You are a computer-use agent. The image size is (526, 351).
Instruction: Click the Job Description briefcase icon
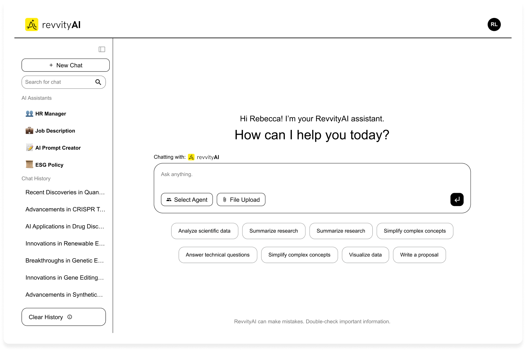[x=30, y=131]
